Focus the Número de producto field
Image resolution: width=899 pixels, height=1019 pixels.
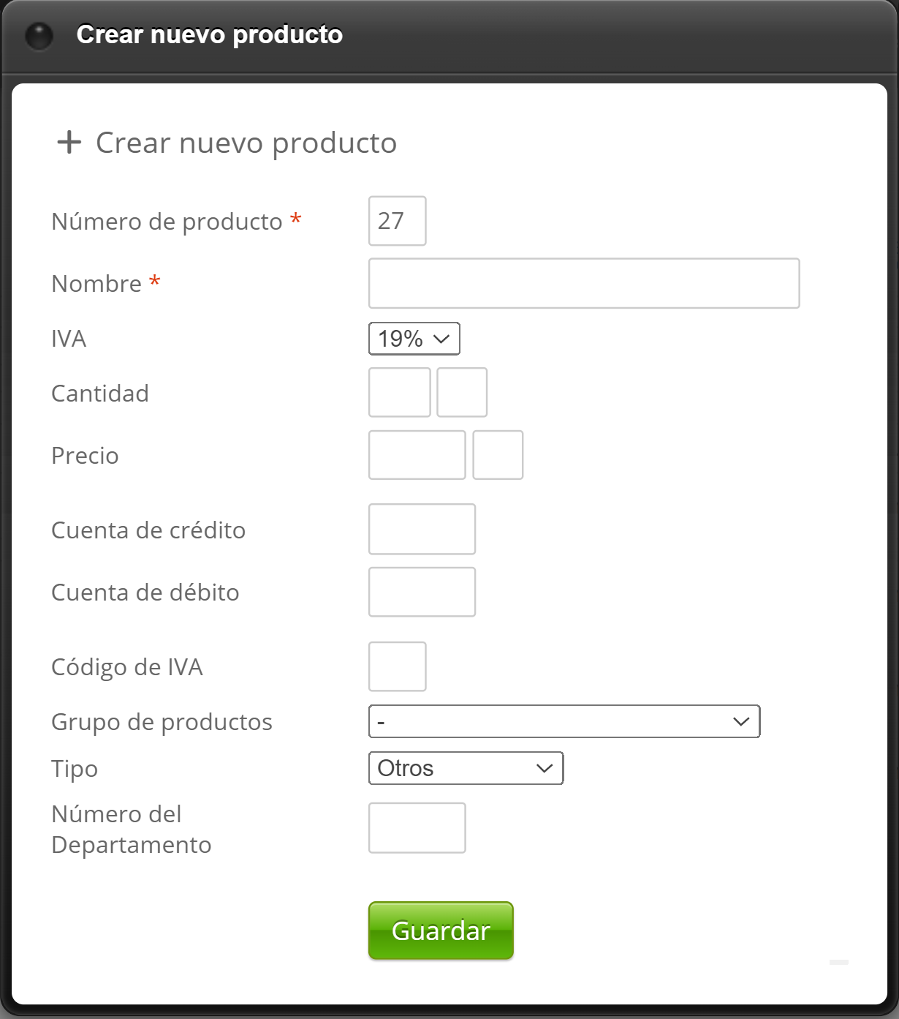pos(397,221)
